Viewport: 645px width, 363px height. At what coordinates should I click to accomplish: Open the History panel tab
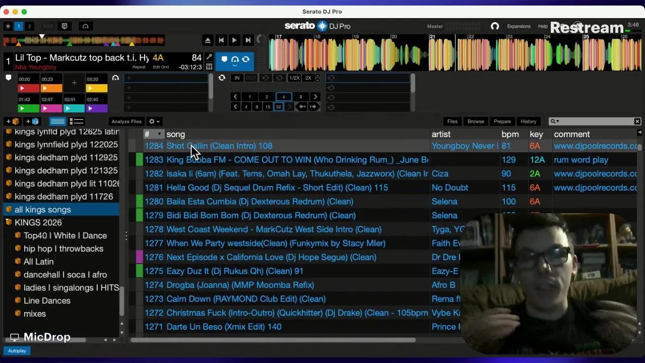coord(529,122)
